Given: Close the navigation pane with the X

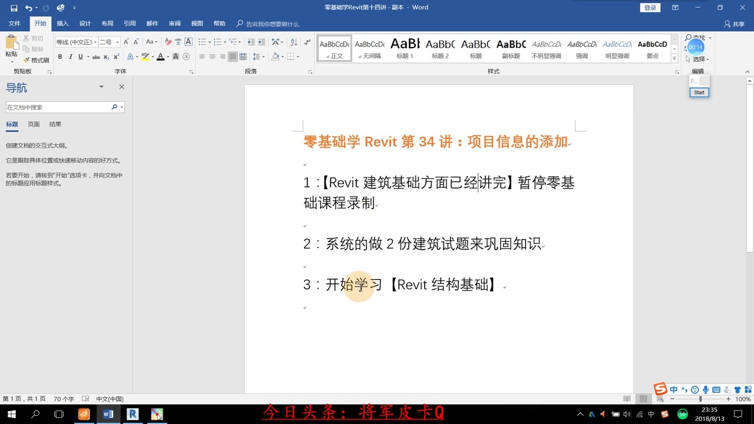Looking at the screenshot, I should tap(121, 87).
